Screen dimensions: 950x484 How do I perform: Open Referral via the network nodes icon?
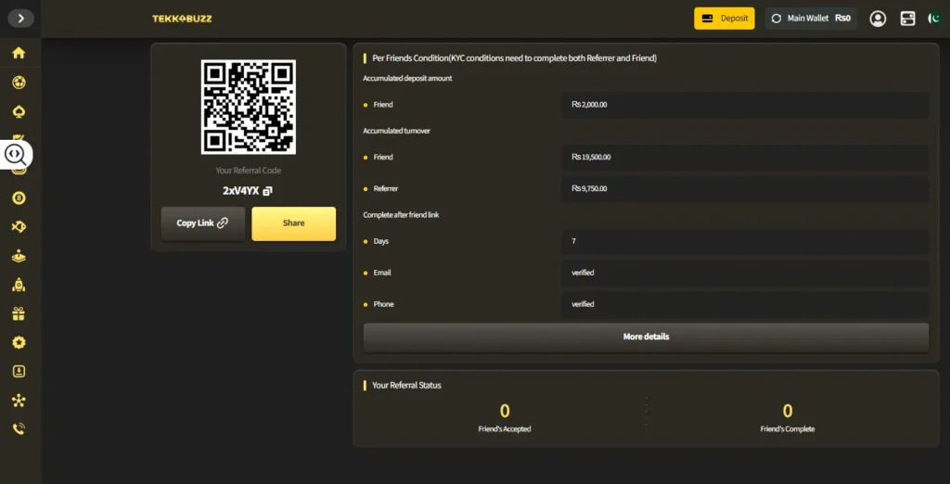19,401
